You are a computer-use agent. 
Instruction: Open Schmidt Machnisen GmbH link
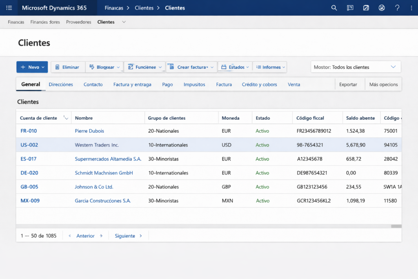(104, 173)
